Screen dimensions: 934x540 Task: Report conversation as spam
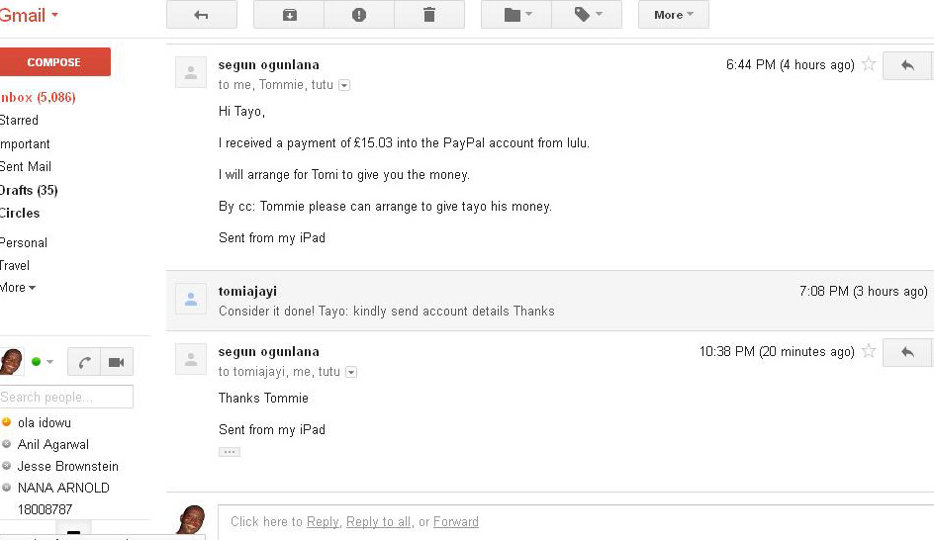[359, 15]
